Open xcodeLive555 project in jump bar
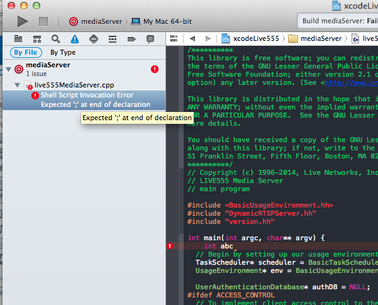 [250, 38]
